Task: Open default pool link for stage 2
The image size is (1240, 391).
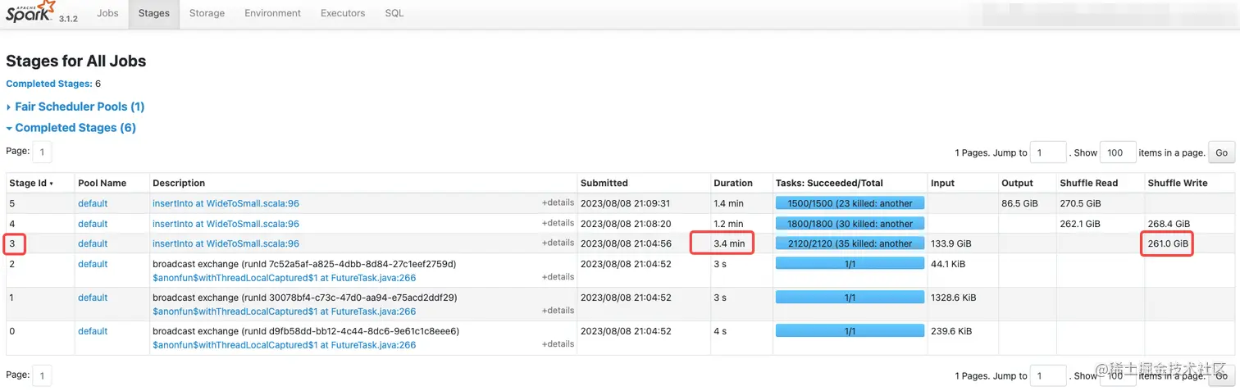Action: coord(93,264)
